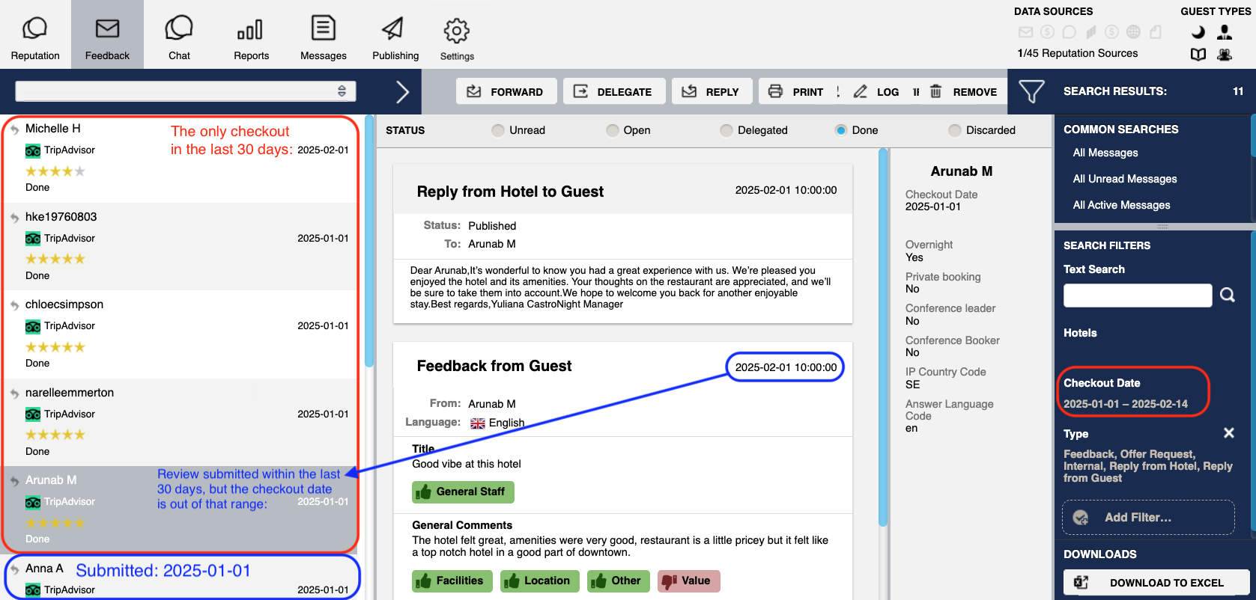1256x600 pixels.
Task: Open the Settings gear section
Action: [456, 31]
